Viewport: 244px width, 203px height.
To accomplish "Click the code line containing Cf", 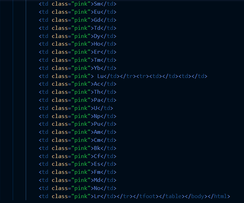I will (x=77, y=156).
